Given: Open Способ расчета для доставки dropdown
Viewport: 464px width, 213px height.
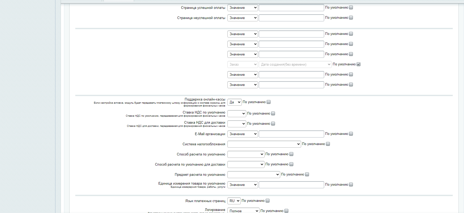Looking at the screenshot, I should 246,164.
